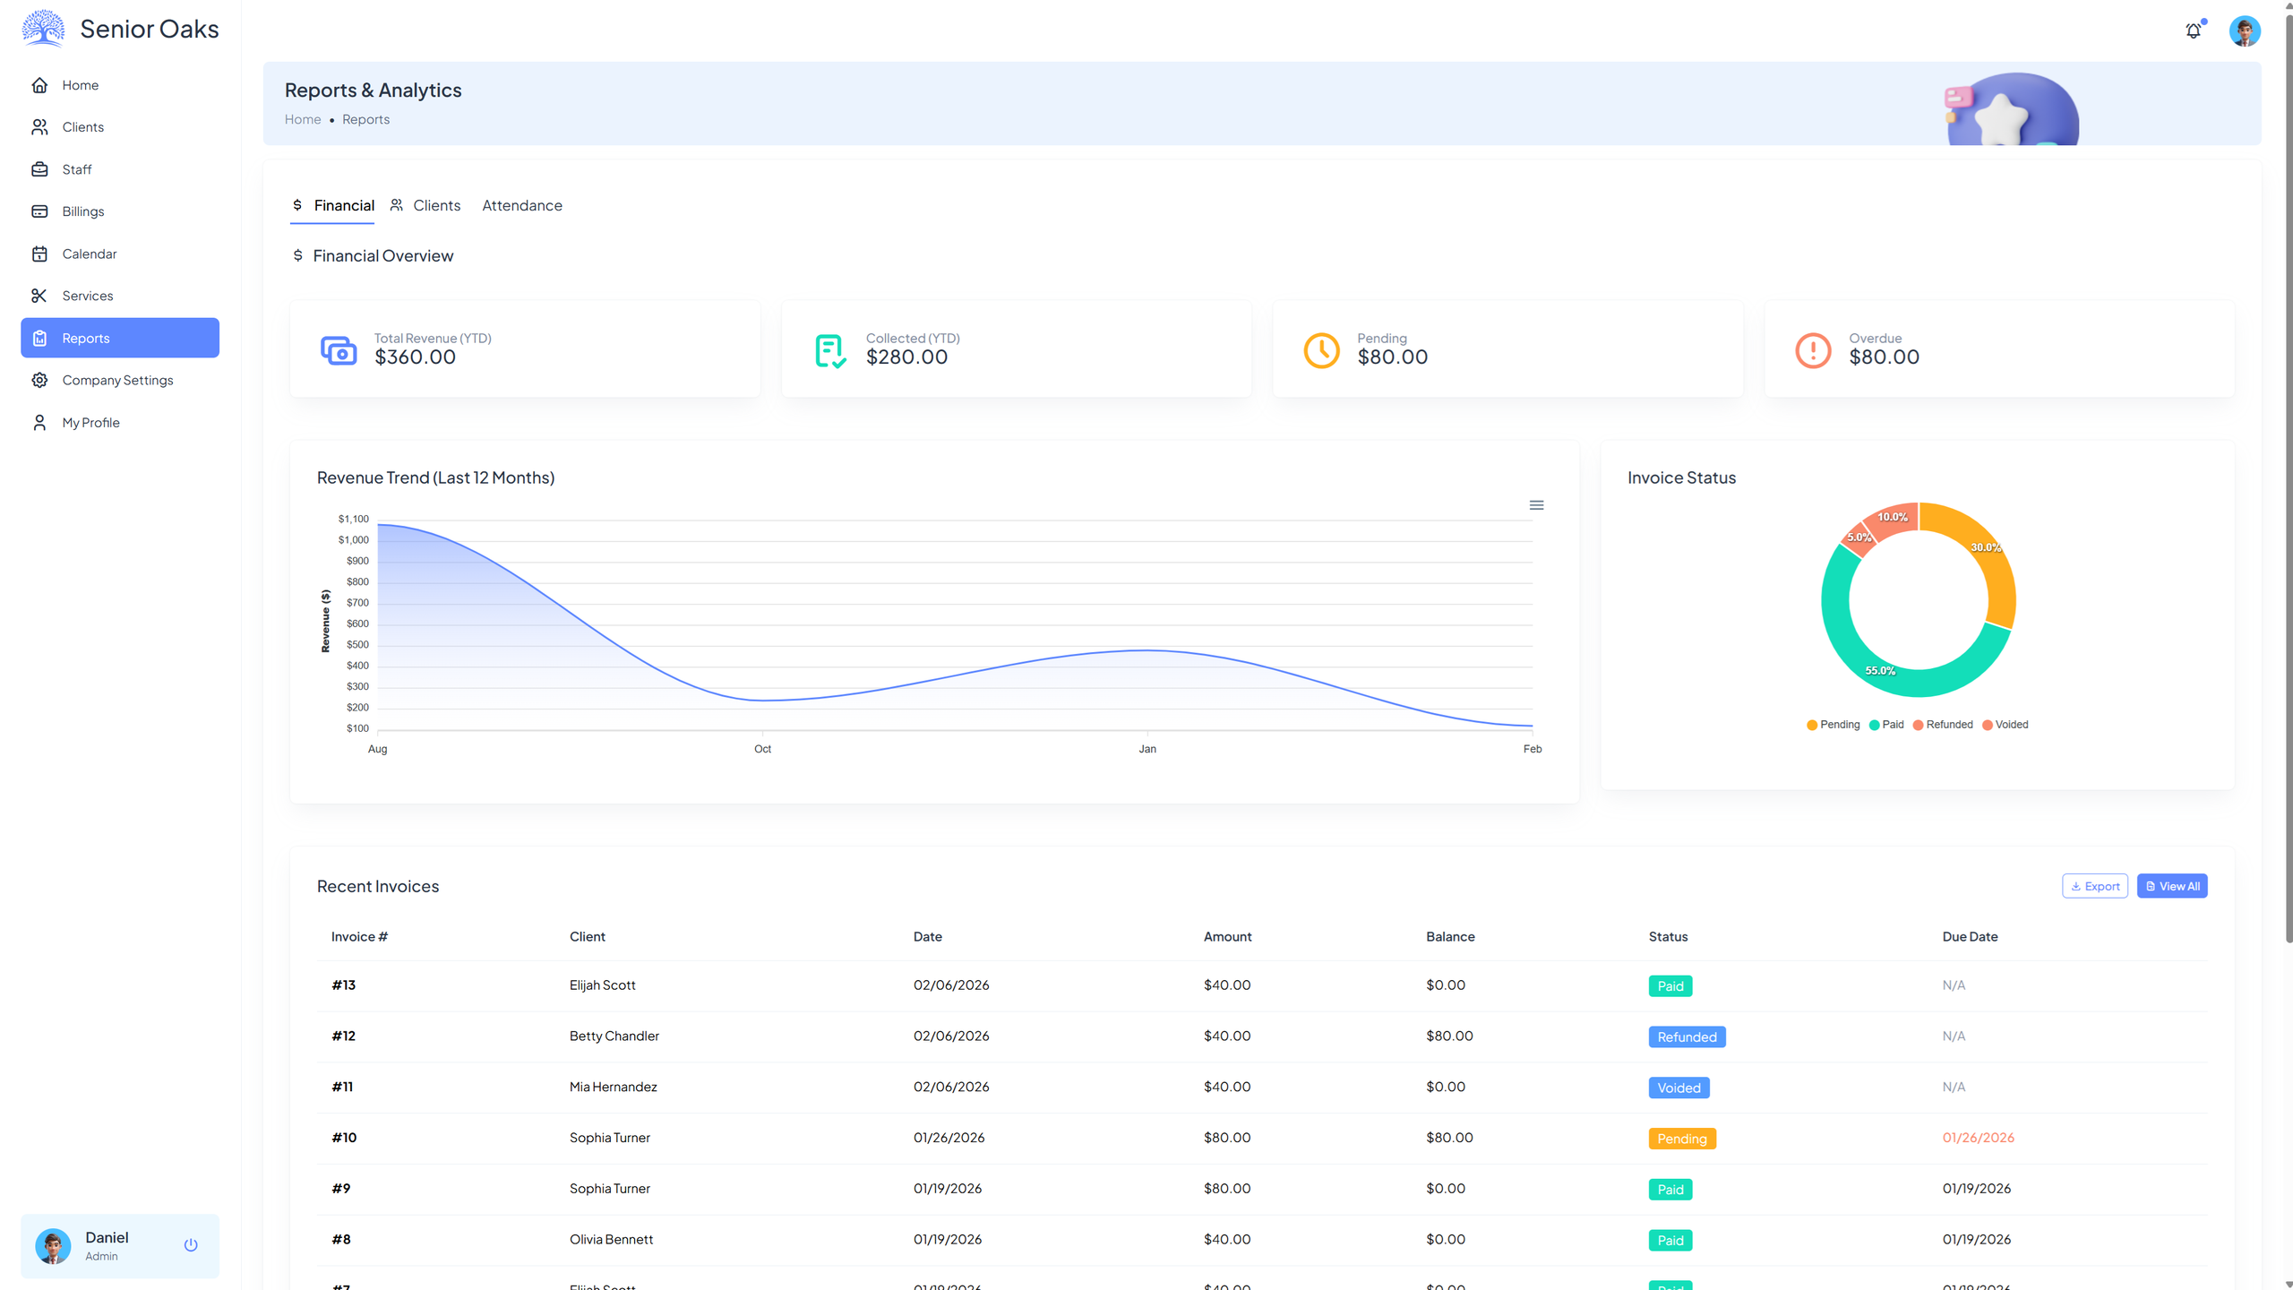Switch to the Clients report tab
Viewport: 2293px width, 1290px height.
pyautogui.click(x=426, y=205)
